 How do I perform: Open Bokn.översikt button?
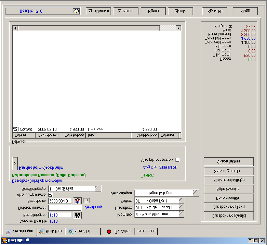coord(229,189)
